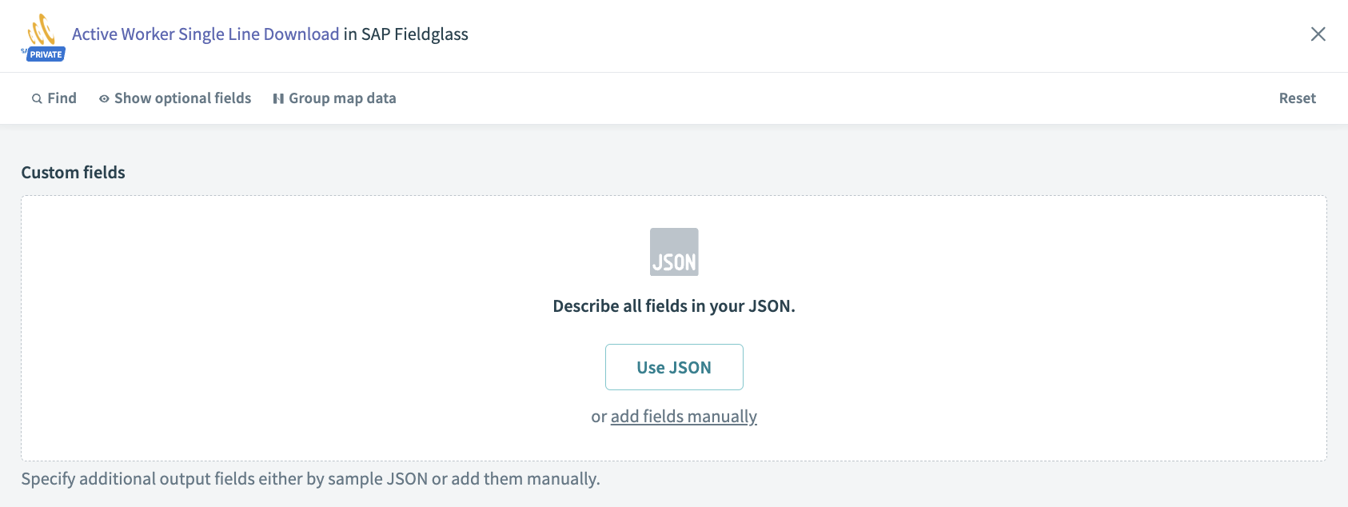Viewport: 1348px width, 507px height.
Task: Click the Describe all fields in your JSON text
Action: click(674, 306)
